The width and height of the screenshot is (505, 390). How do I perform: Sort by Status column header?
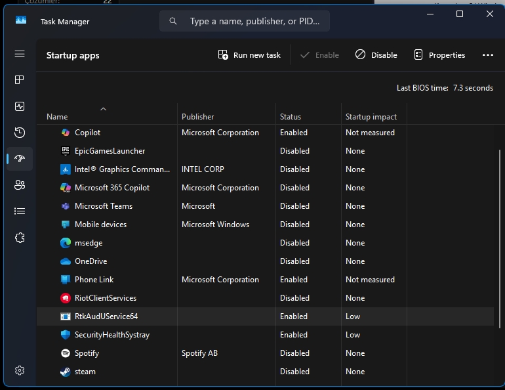click(x=291, y=117)
